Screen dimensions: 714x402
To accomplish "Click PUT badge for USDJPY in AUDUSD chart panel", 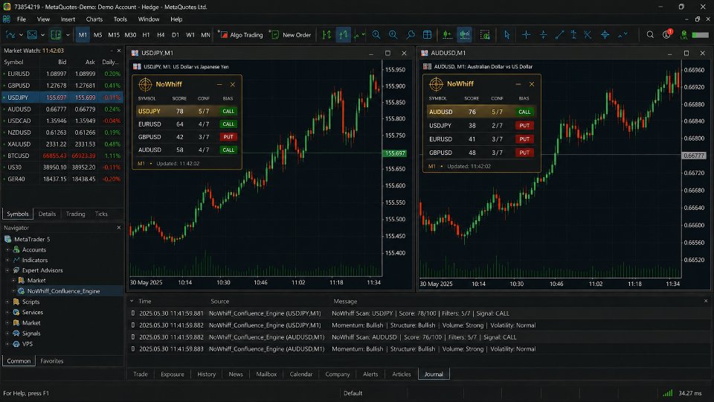I will point(524,125).
